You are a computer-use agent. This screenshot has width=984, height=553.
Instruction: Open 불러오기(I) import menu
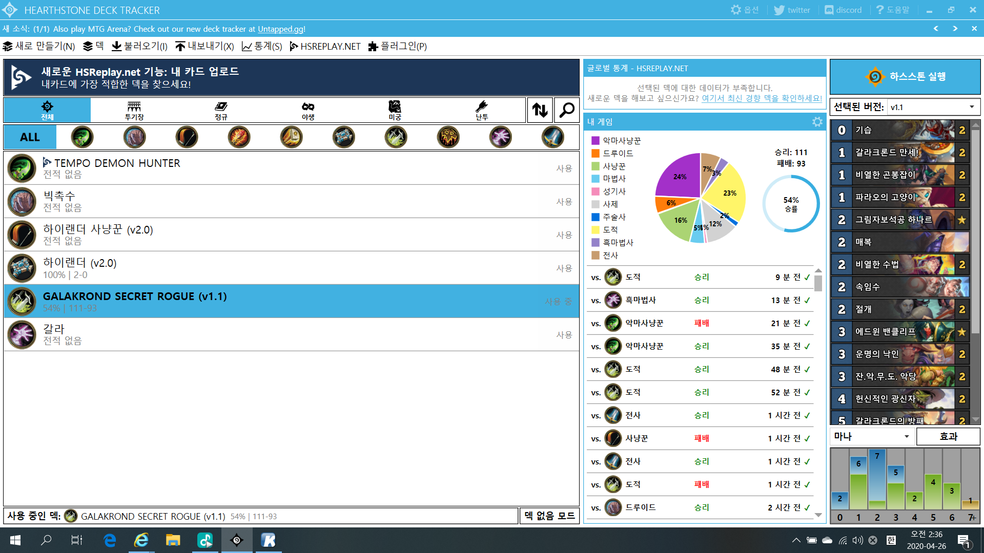click(x=139, y=46)
